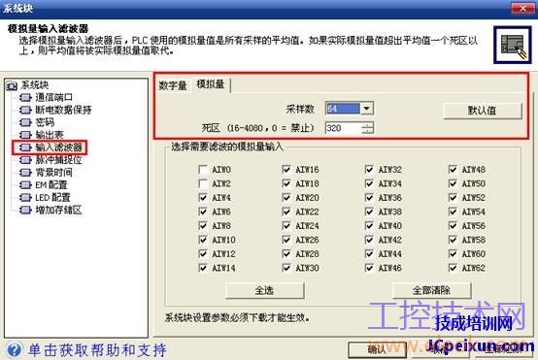Toggle the AIW22 checkbox
538x360 pixels.
[286, 212]
